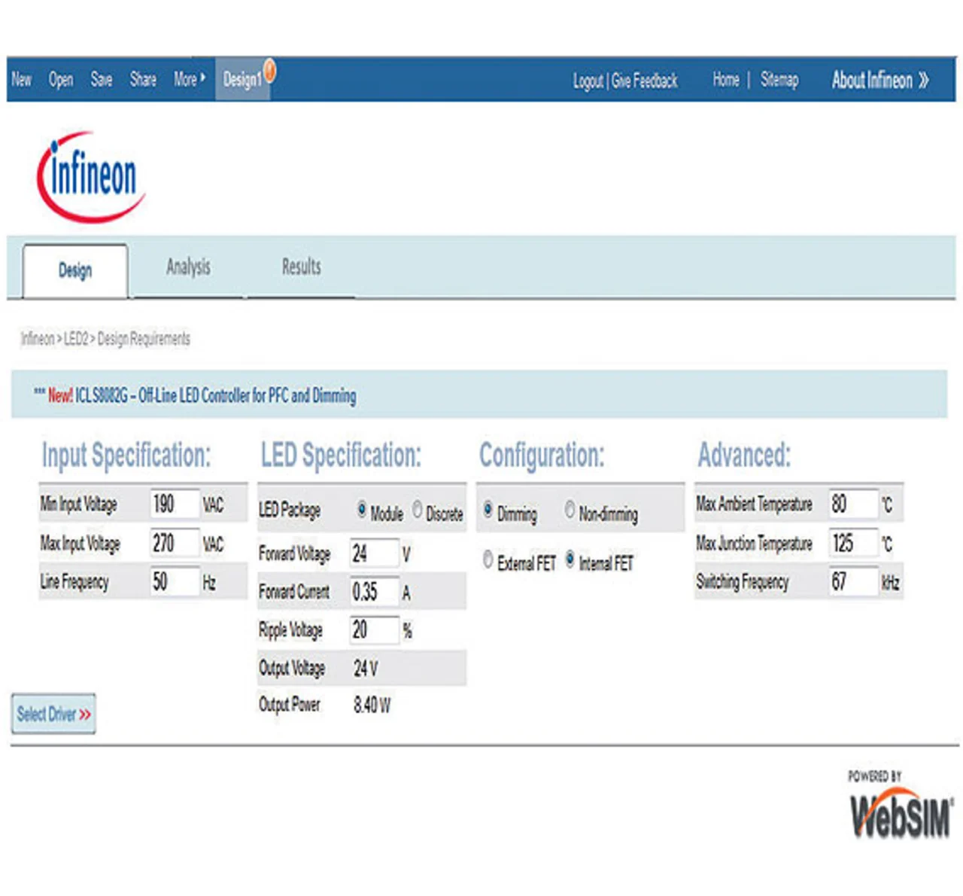Click the Infineon logo
The image size is (963, 896).
90,177
